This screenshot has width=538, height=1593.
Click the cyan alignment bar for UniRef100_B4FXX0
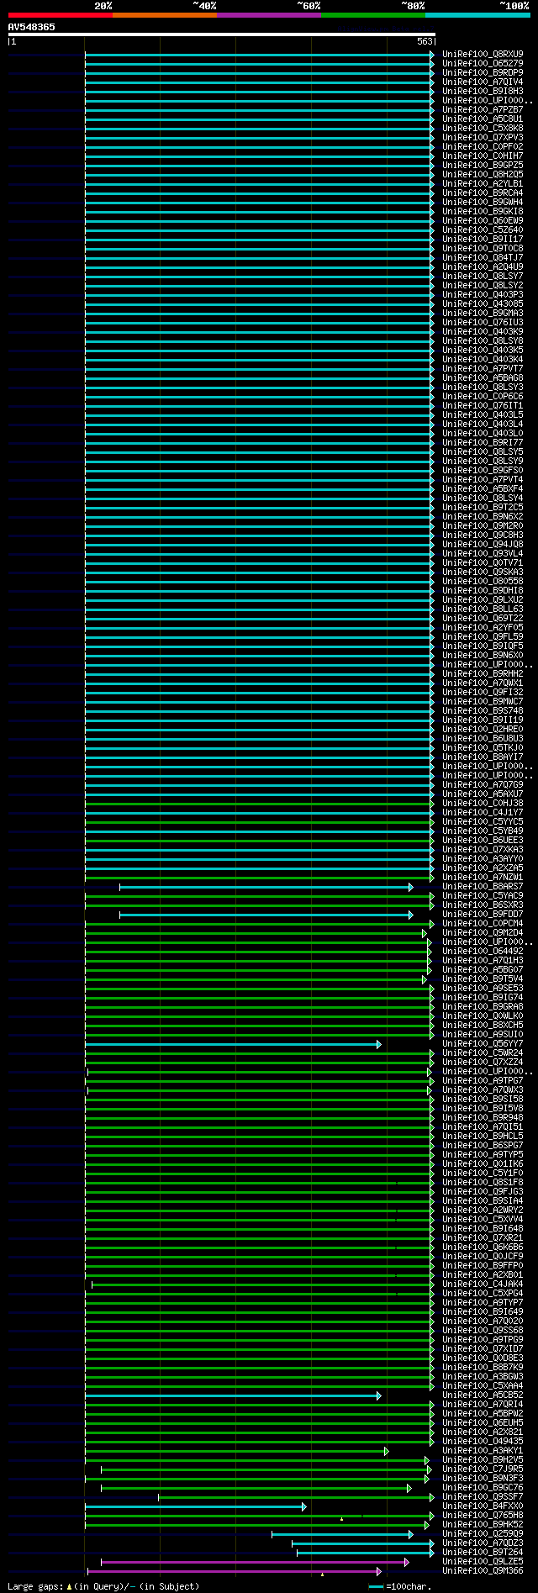tap(196, 1506)
